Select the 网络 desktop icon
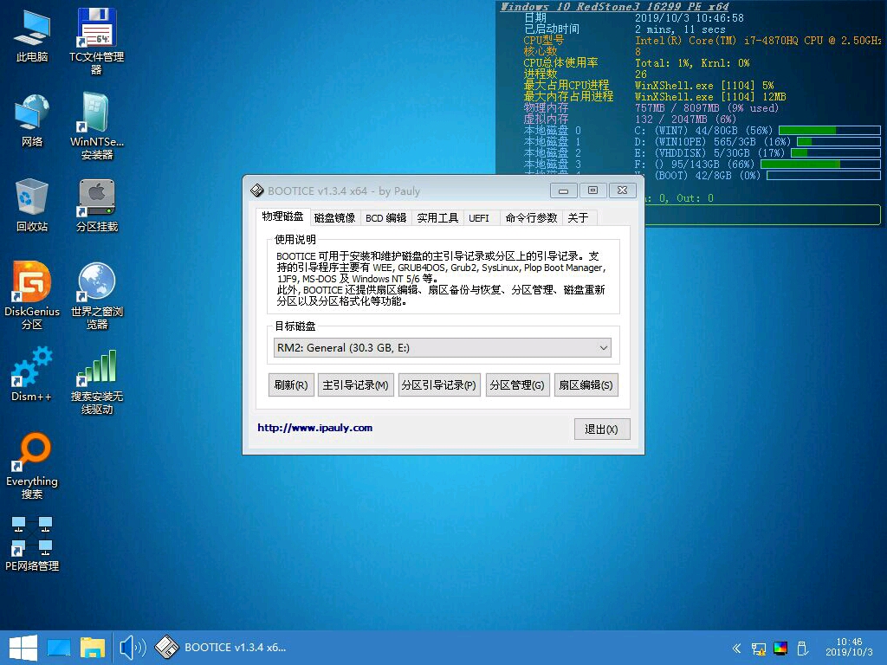This screenshot has height=665, width=887. click(32, 120)
